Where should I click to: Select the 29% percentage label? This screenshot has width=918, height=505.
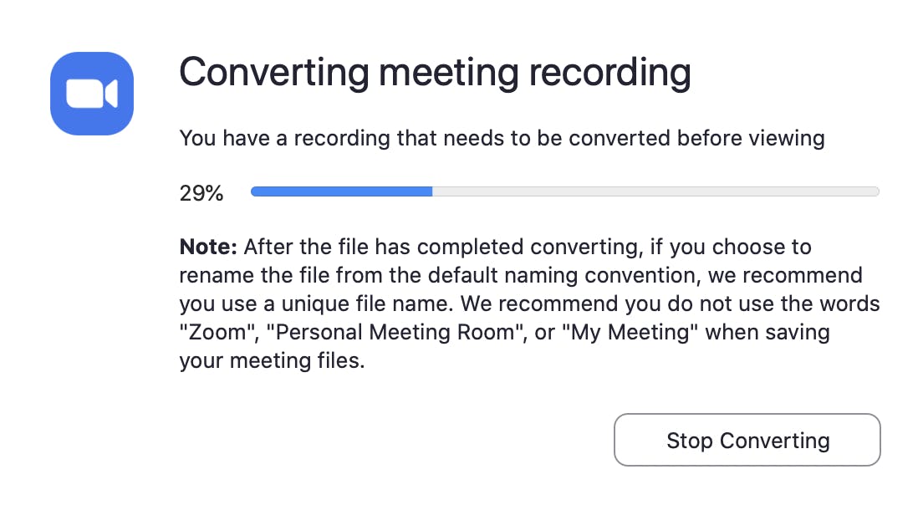pyautogui.click(x=201, y=192)
